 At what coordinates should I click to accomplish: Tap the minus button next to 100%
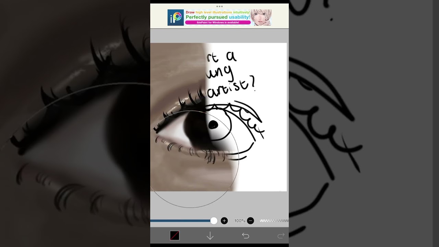[250, 221]
